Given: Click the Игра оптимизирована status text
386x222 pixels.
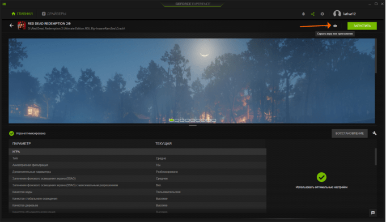Looking at the screenshot, I should (x=31, y=133).
